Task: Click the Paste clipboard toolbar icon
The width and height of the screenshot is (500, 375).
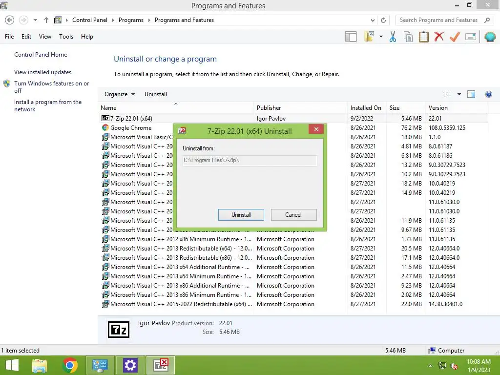Action: [423, 37]
